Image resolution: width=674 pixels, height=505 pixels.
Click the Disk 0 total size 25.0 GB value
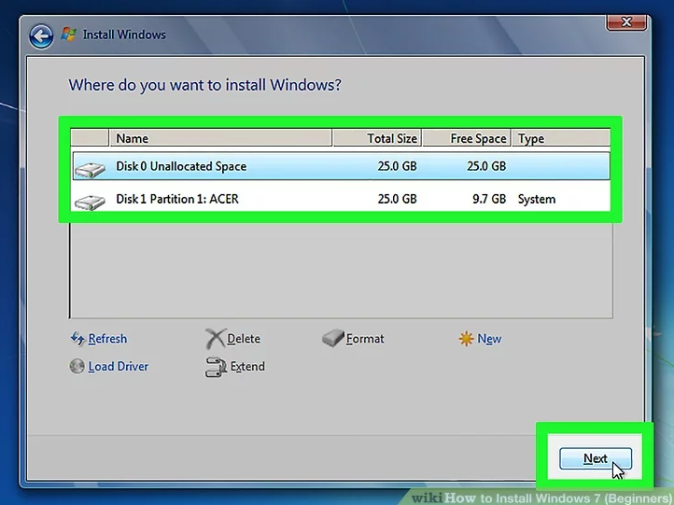pos(397,166)
